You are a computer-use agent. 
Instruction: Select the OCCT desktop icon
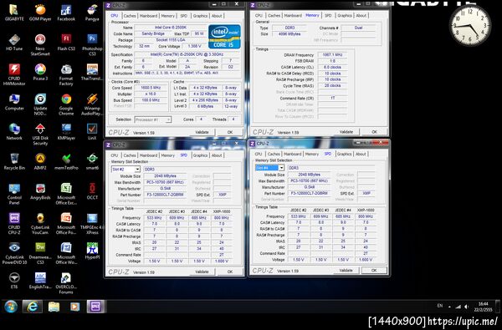[x=92, y=191]
